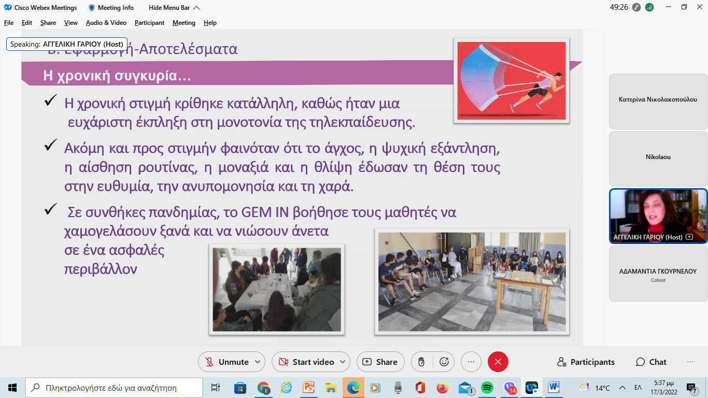Click the grey encryption key icon near timer
Viewport: 708px width, 398px height.
[636, 8]
